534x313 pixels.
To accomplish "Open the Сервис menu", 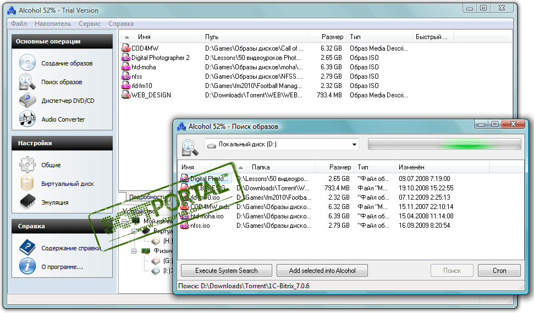I will [x=90, y=24].
